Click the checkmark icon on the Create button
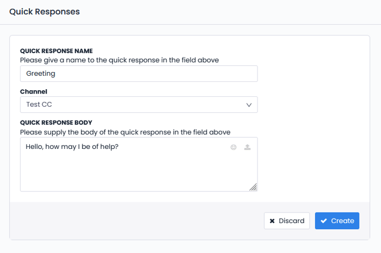Screen dimensions: 381x253 tap(323, 221)
